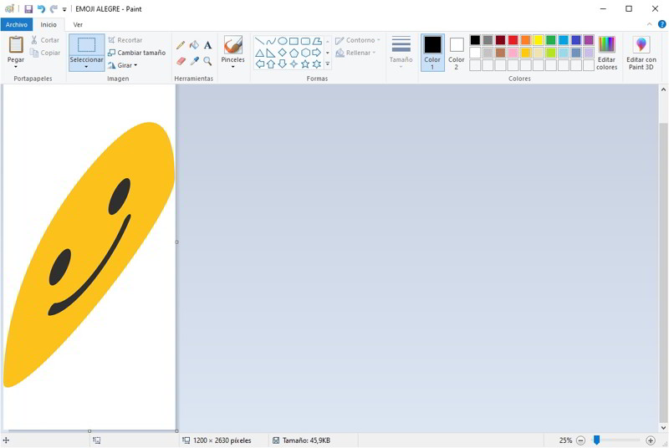Toggle Color 1 as active color
Screen dimensions: 669x448
click(432, 52)
